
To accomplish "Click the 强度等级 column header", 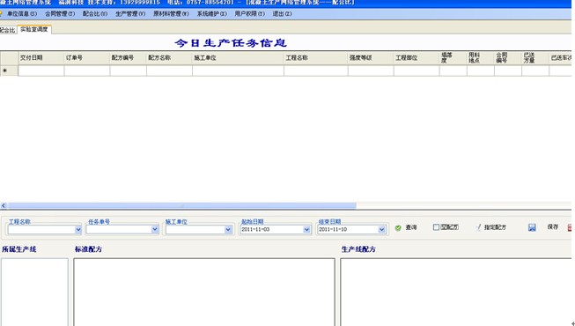I will [371, 58].
